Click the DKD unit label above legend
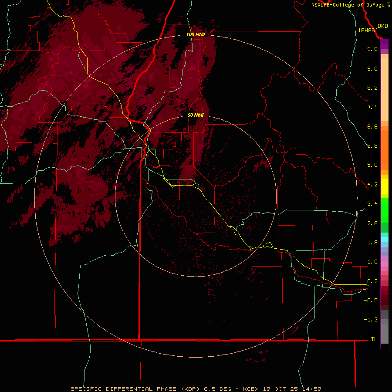Image resolution: width=392 pixels, height=392 pixels. click(x=383, y=26)
